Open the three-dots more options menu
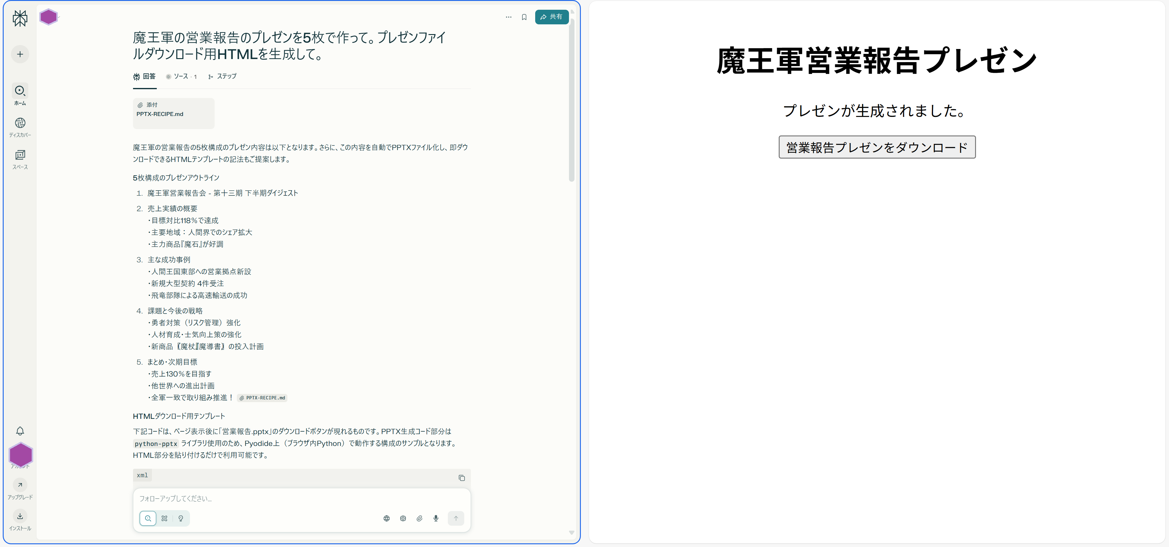Image resolution: width=1169 pixels, height=547 pixels. pos(508,17)
